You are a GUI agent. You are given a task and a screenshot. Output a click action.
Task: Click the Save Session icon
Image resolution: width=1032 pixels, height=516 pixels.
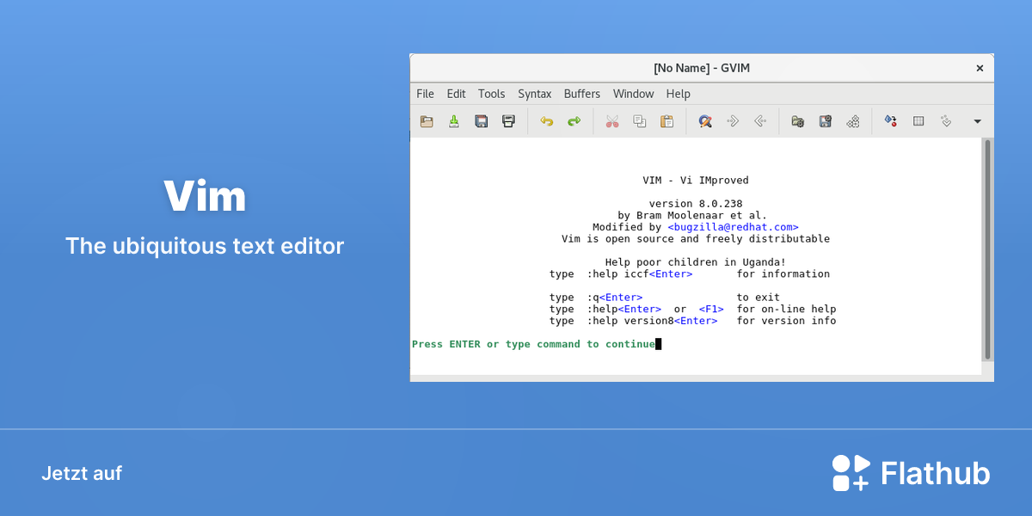pos(826,121)
